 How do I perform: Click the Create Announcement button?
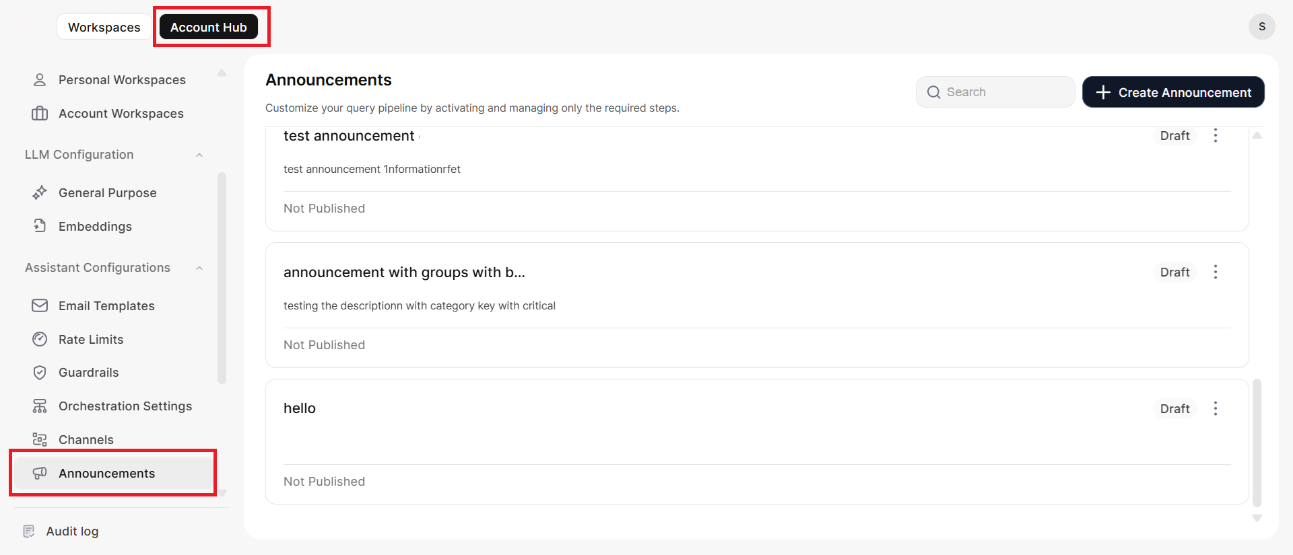[1173, 92]
